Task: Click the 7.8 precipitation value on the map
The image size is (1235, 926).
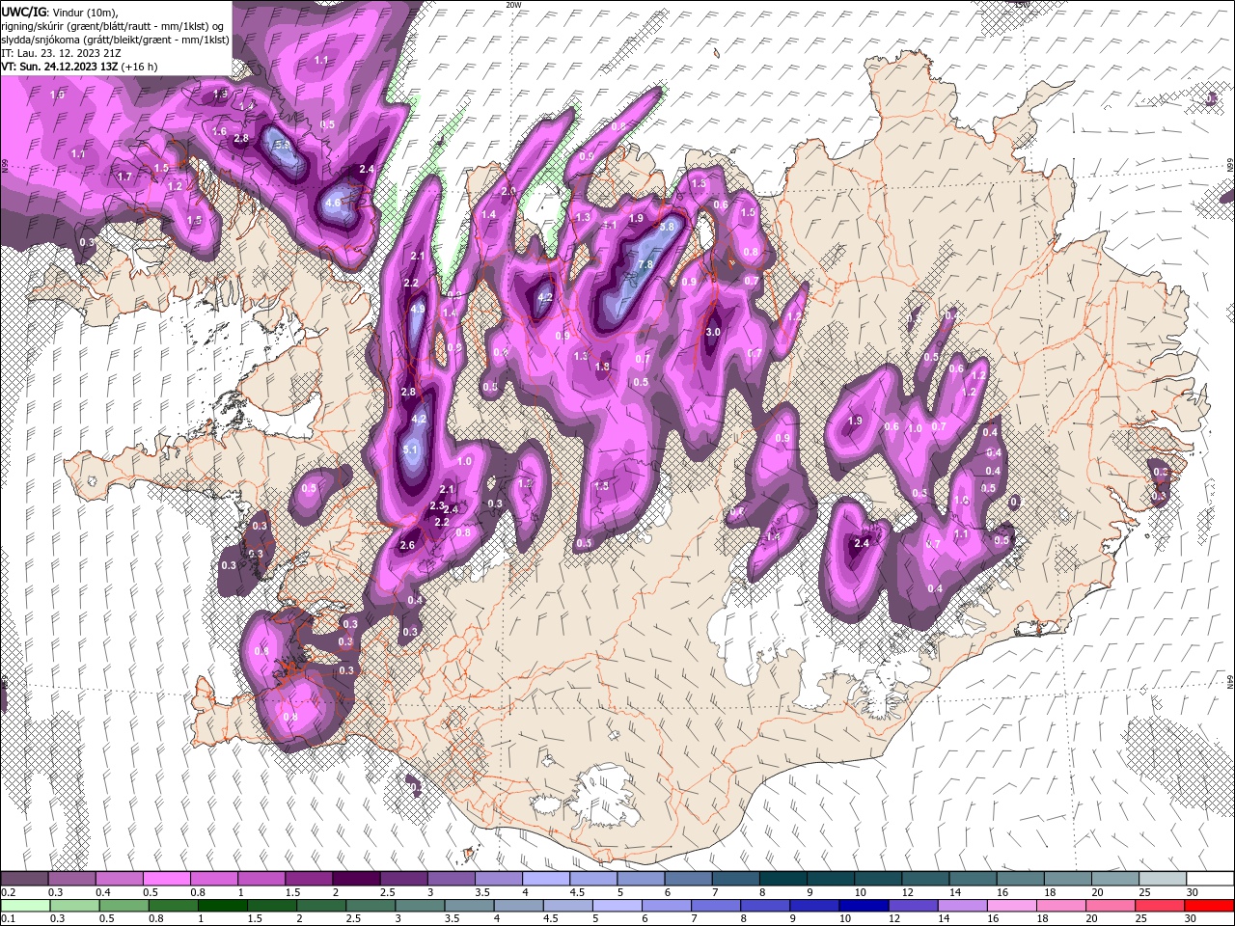Action: [x=645, y=264]
